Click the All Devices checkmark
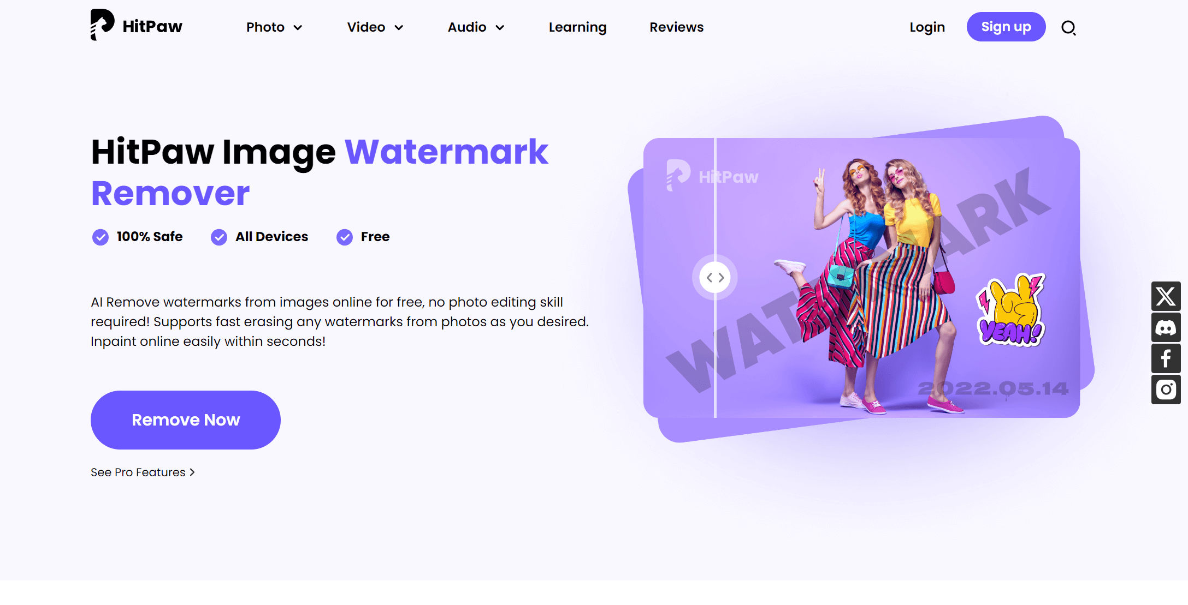Screen dimensions: 1188x605 point(219,237)
